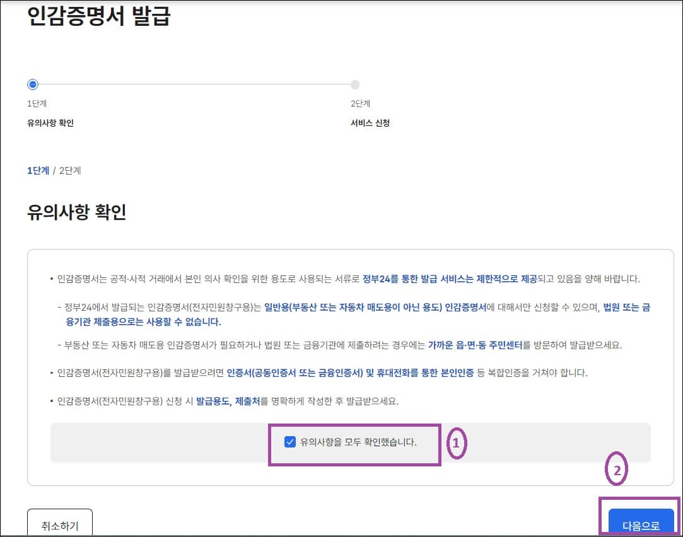
Task: Open the 2단계 breadcrumb link
Action: click(x=69, y=170)
